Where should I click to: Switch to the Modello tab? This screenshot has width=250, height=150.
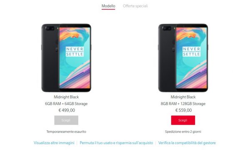click(108, 6)
